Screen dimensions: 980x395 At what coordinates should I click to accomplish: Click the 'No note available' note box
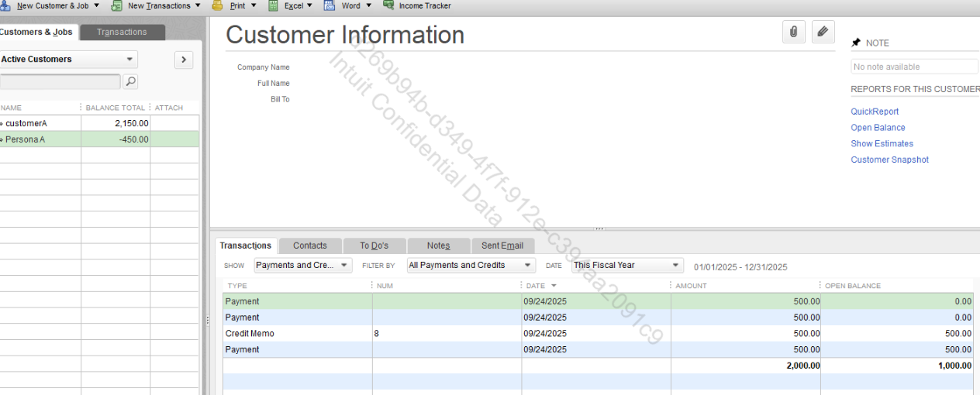pos(914,67)
